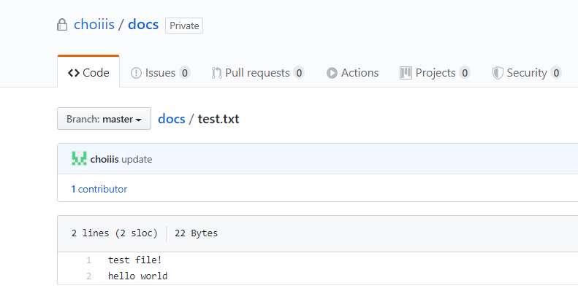Open the choiiis owner link in the header

(96, 25)
